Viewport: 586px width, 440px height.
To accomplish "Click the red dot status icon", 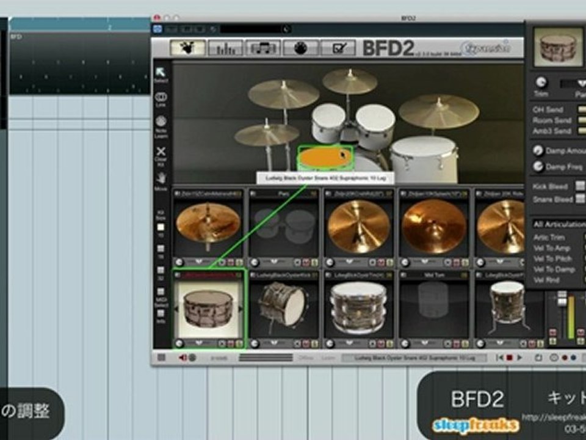I will (x=565, y=358).
